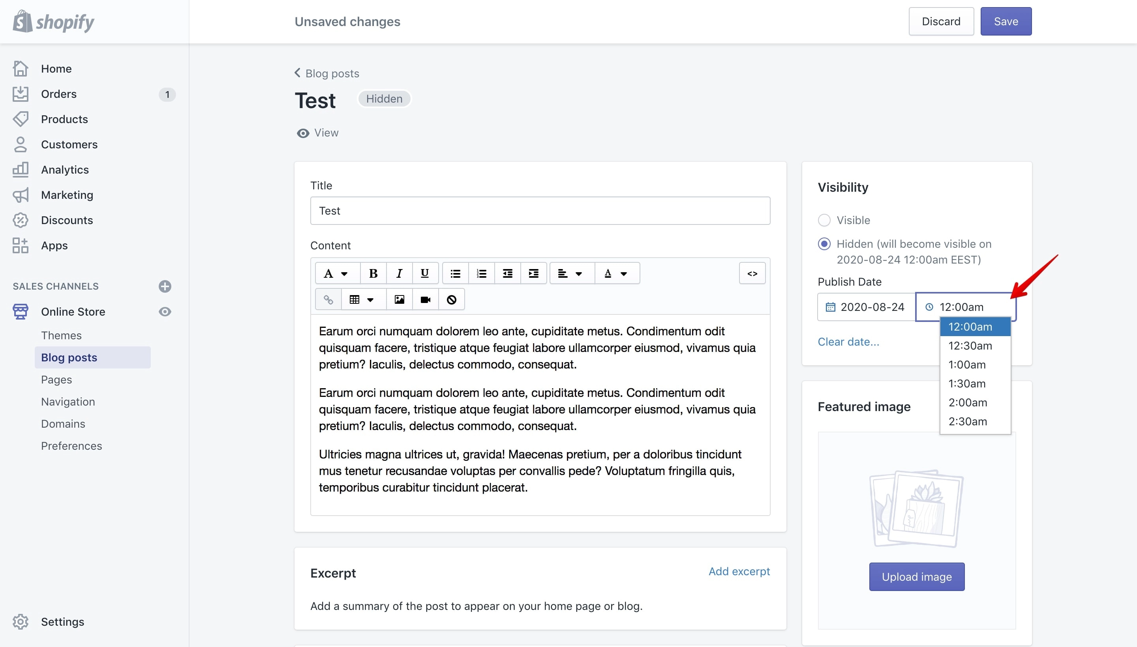Click Add excerpt link

point(739,572)
